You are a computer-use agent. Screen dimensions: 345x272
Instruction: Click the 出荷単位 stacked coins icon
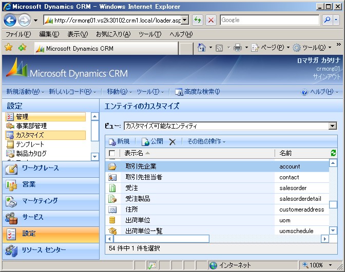[112, 220]
